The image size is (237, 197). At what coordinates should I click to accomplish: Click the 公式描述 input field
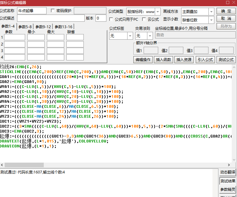(x=51, y=18)
